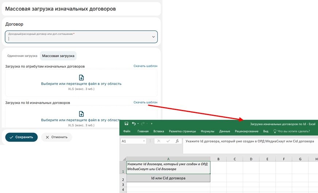Viewport: 318px width, 193px height.
Task: Click the Undo arrow in Excel
Action: (134, 124)
